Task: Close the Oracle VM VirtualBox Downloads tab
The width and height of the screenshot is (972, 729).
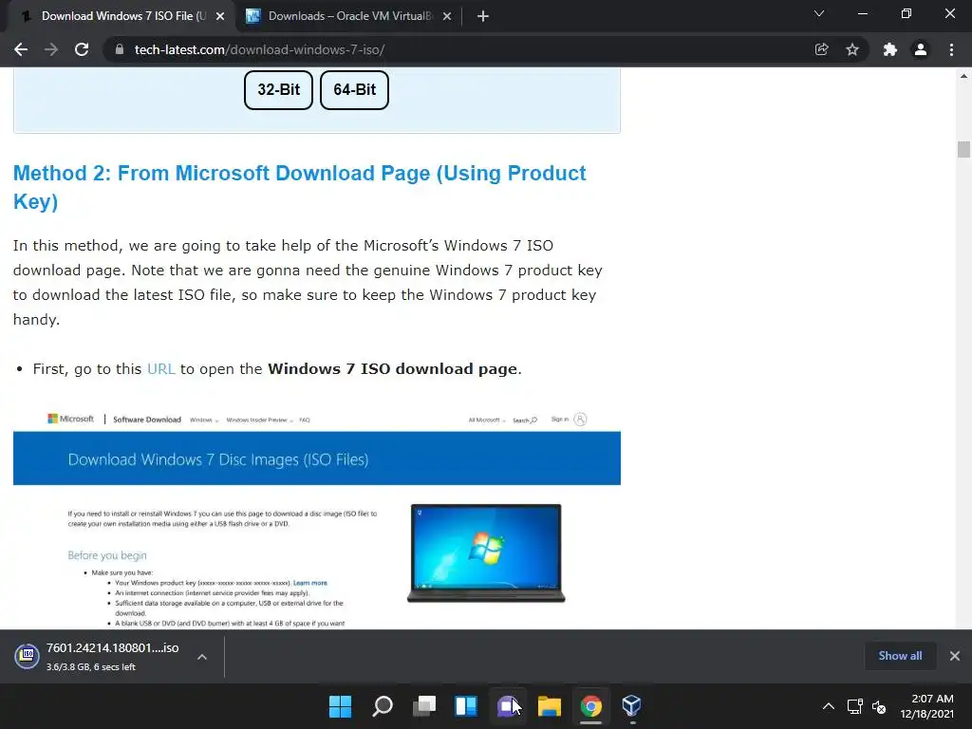Action: [447, 16]
